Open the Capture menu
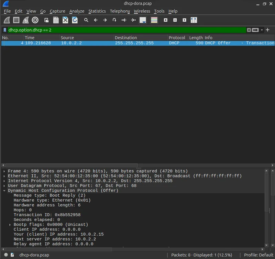Screen dimensions: 275x259 pyautogui.click(x=57, y=11)
